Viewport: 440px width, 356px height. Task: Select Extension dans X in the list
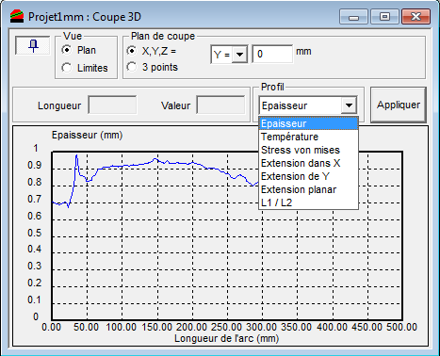click(308, 163)
